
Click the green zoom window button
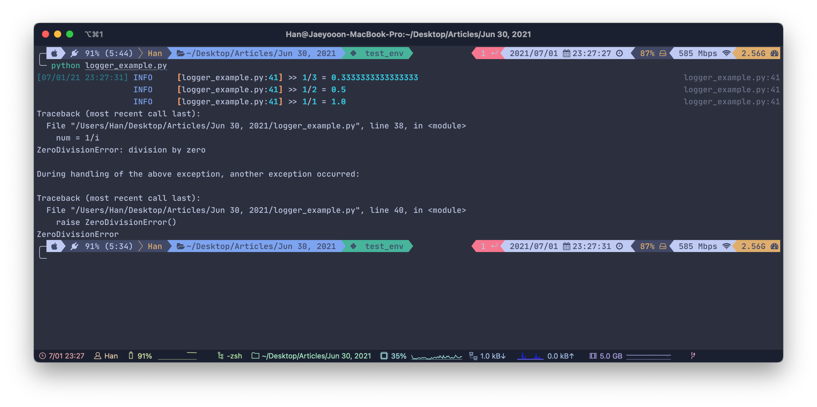pyautogui.click(x=70, y=34)
